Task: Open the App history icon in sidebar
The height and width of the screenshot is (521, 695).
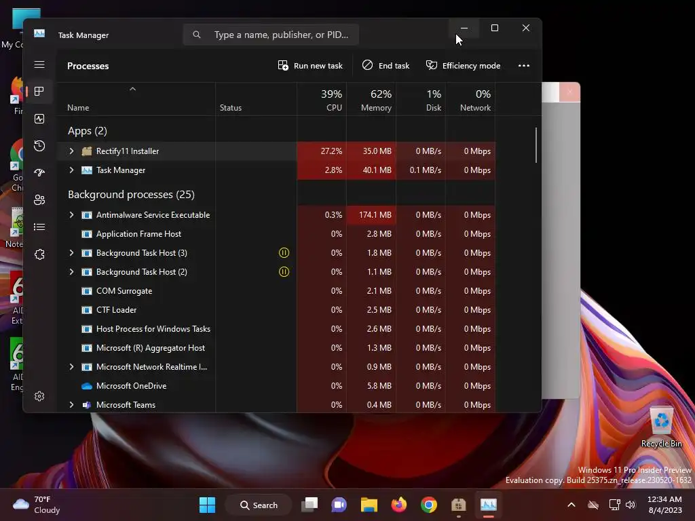Action: (39, 146)
